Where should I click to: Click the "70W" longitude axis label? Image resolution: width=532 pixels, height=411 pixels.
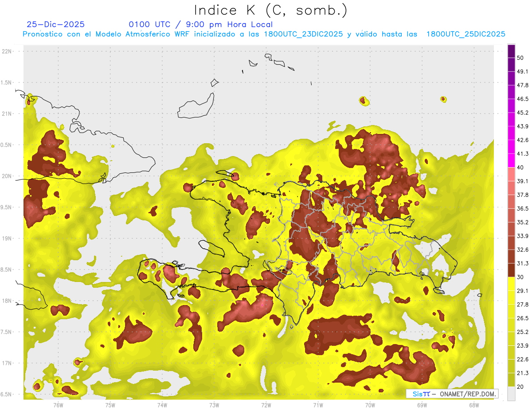coord(370,405)
